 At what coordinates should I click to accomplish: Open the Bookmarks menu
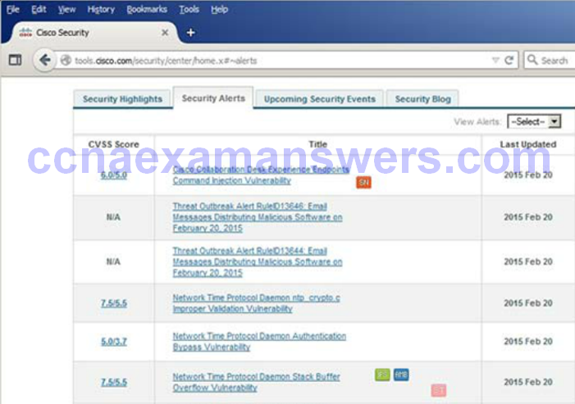(x=147, y=10)
